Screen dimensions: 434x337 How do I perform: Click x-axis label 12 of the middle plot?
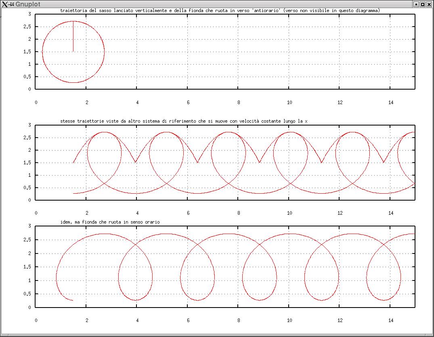340,213
